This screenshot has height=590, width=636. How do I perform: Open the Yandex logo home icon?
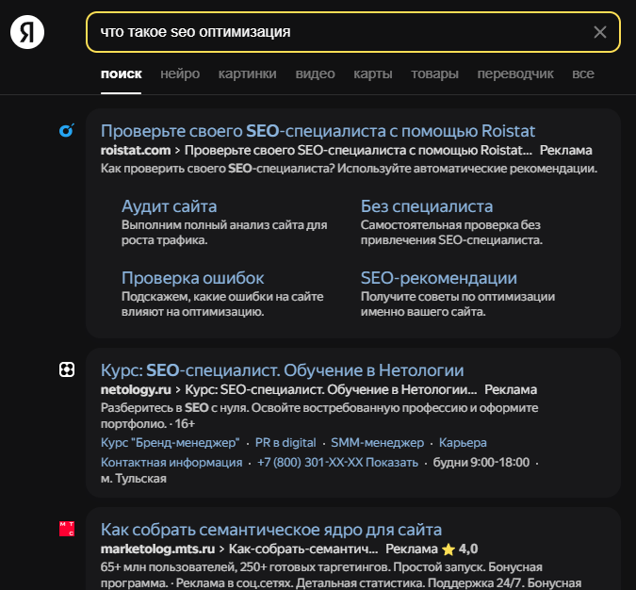pos(27,32)
